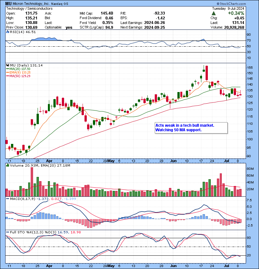Viewport: 259px width, 269px height.
Task: Click the Apr label on price chart axis
Action: pos(49,161)
